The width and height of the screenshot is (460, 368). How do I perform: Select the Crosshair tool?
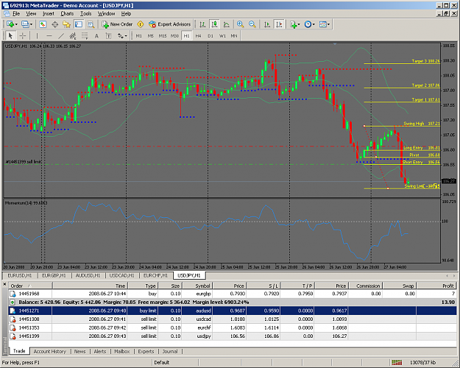click(23, 36)
